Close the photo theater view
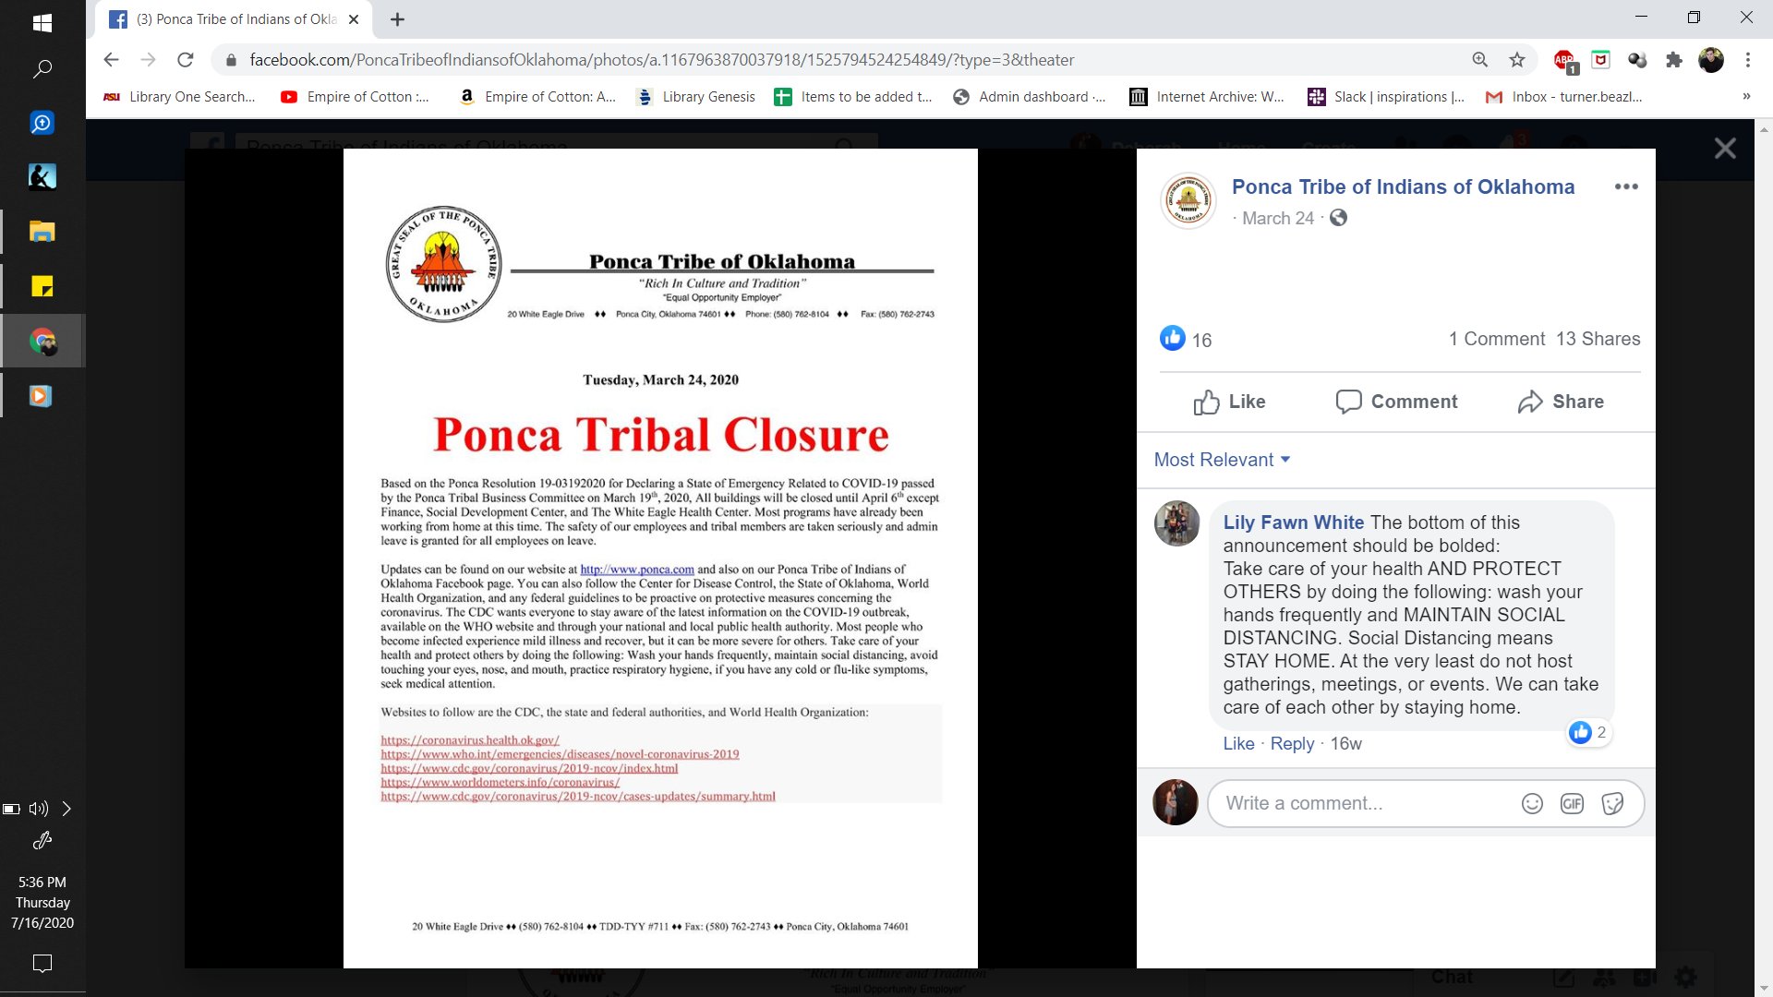 (x=1725, y=149)
